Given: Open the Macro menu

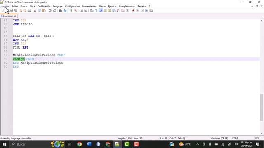Looking at the screenshot, I should click(102, 6).
